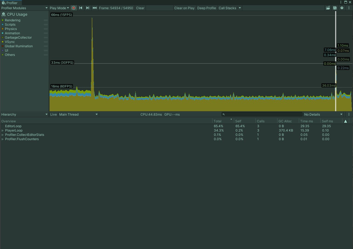Click the hierarchy search field
This screenshot has width=353, height=249.
click(262, 115)
